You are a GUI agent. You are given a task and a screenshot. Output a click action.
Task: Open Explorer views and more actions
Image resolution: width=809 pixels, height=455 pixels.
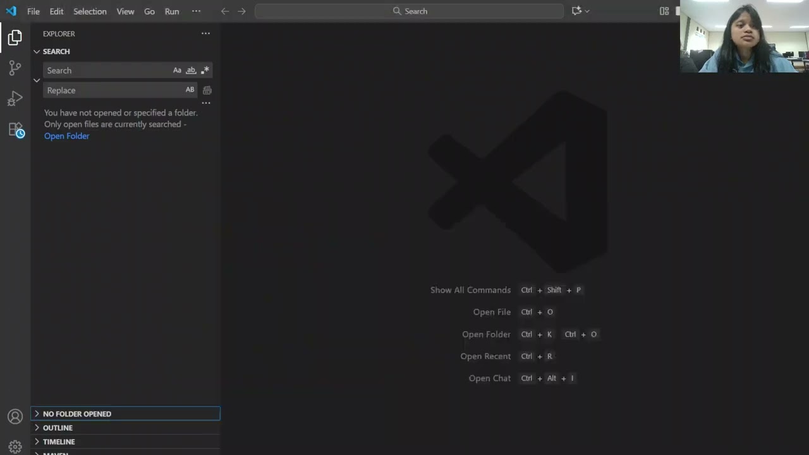(205, 33)
